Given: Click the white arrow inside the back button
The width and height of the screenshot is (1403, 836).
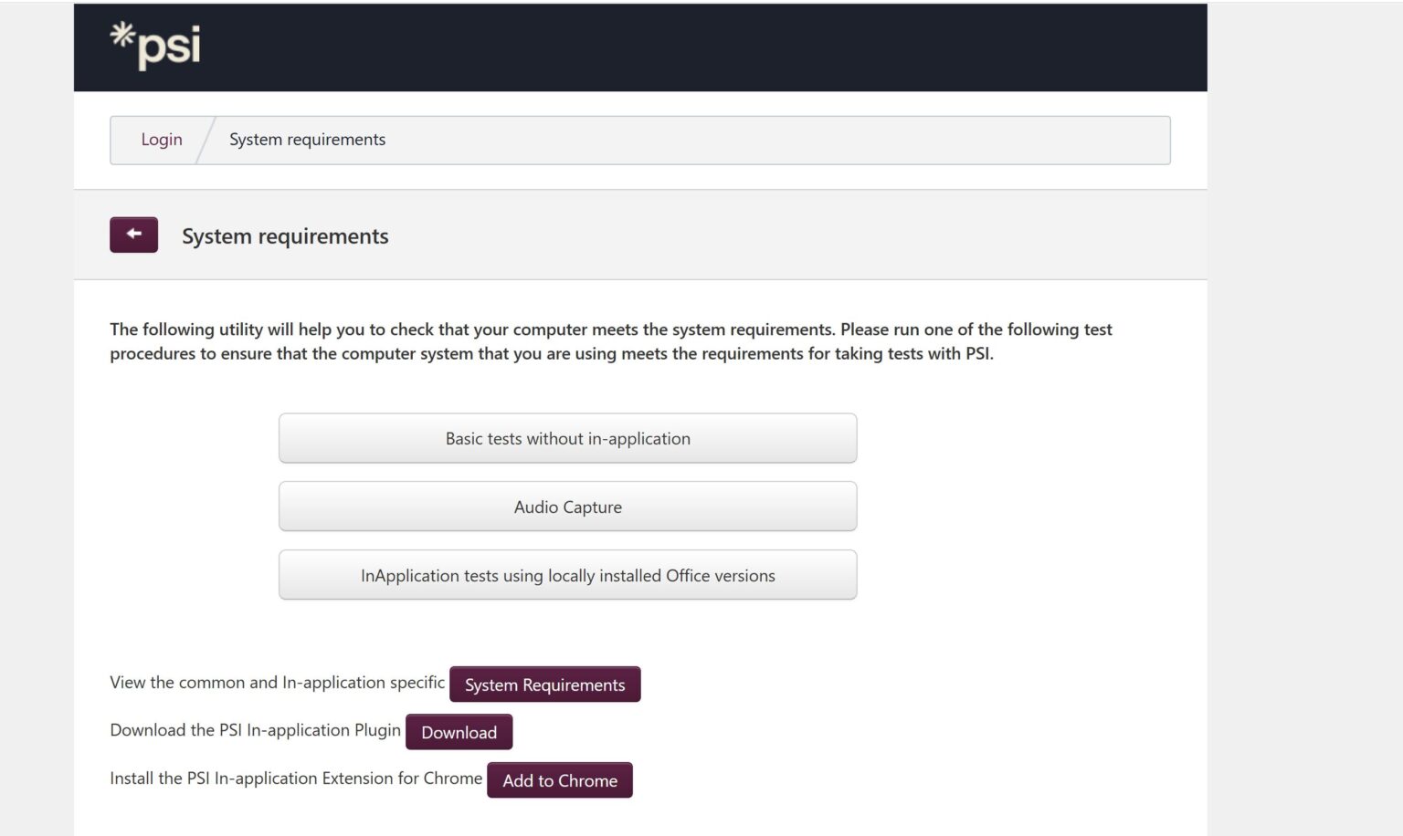Looking at the screenshot, I should (x=133, y=234).
